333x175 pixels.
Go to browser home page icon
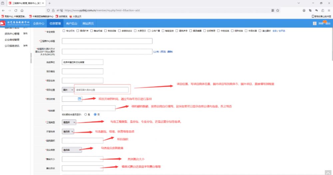point(22,10)
